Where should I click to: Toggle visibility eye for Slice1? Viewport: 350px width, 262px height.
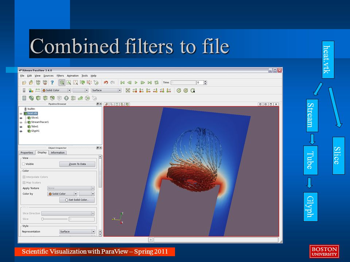point(21,118)
